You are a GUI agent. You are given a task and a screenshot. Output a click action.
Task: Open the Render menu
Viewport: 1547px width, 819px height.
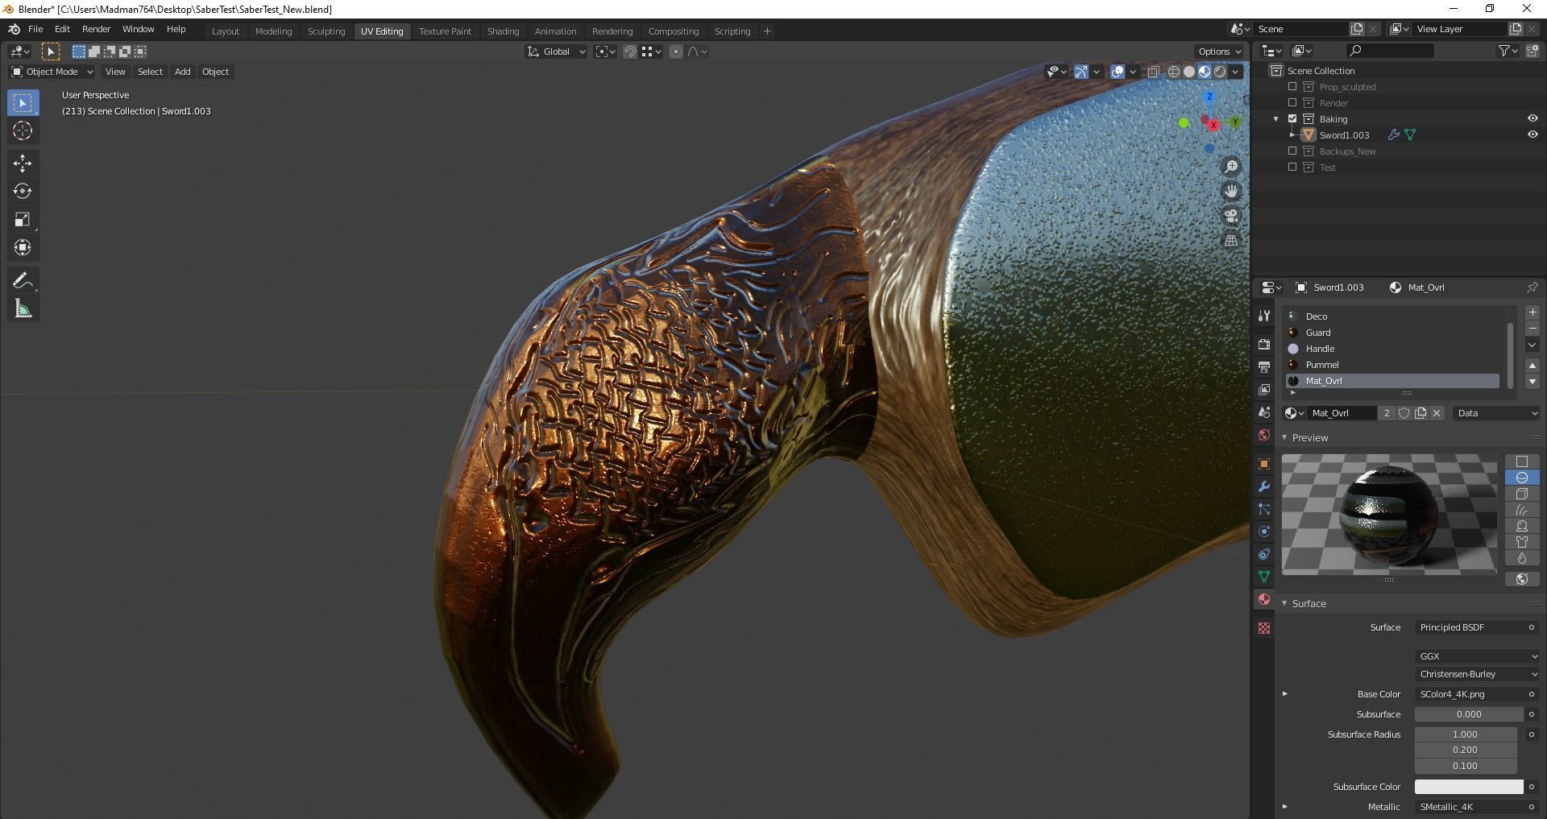[96, 29]
